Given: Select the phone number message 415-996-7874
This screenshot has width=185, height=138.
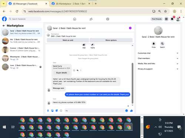Looking at the screenshot, I should [69, 102].
